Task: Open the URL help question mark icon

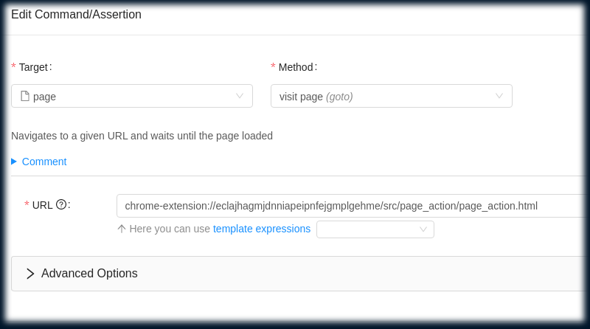Action: coord(61,205)
